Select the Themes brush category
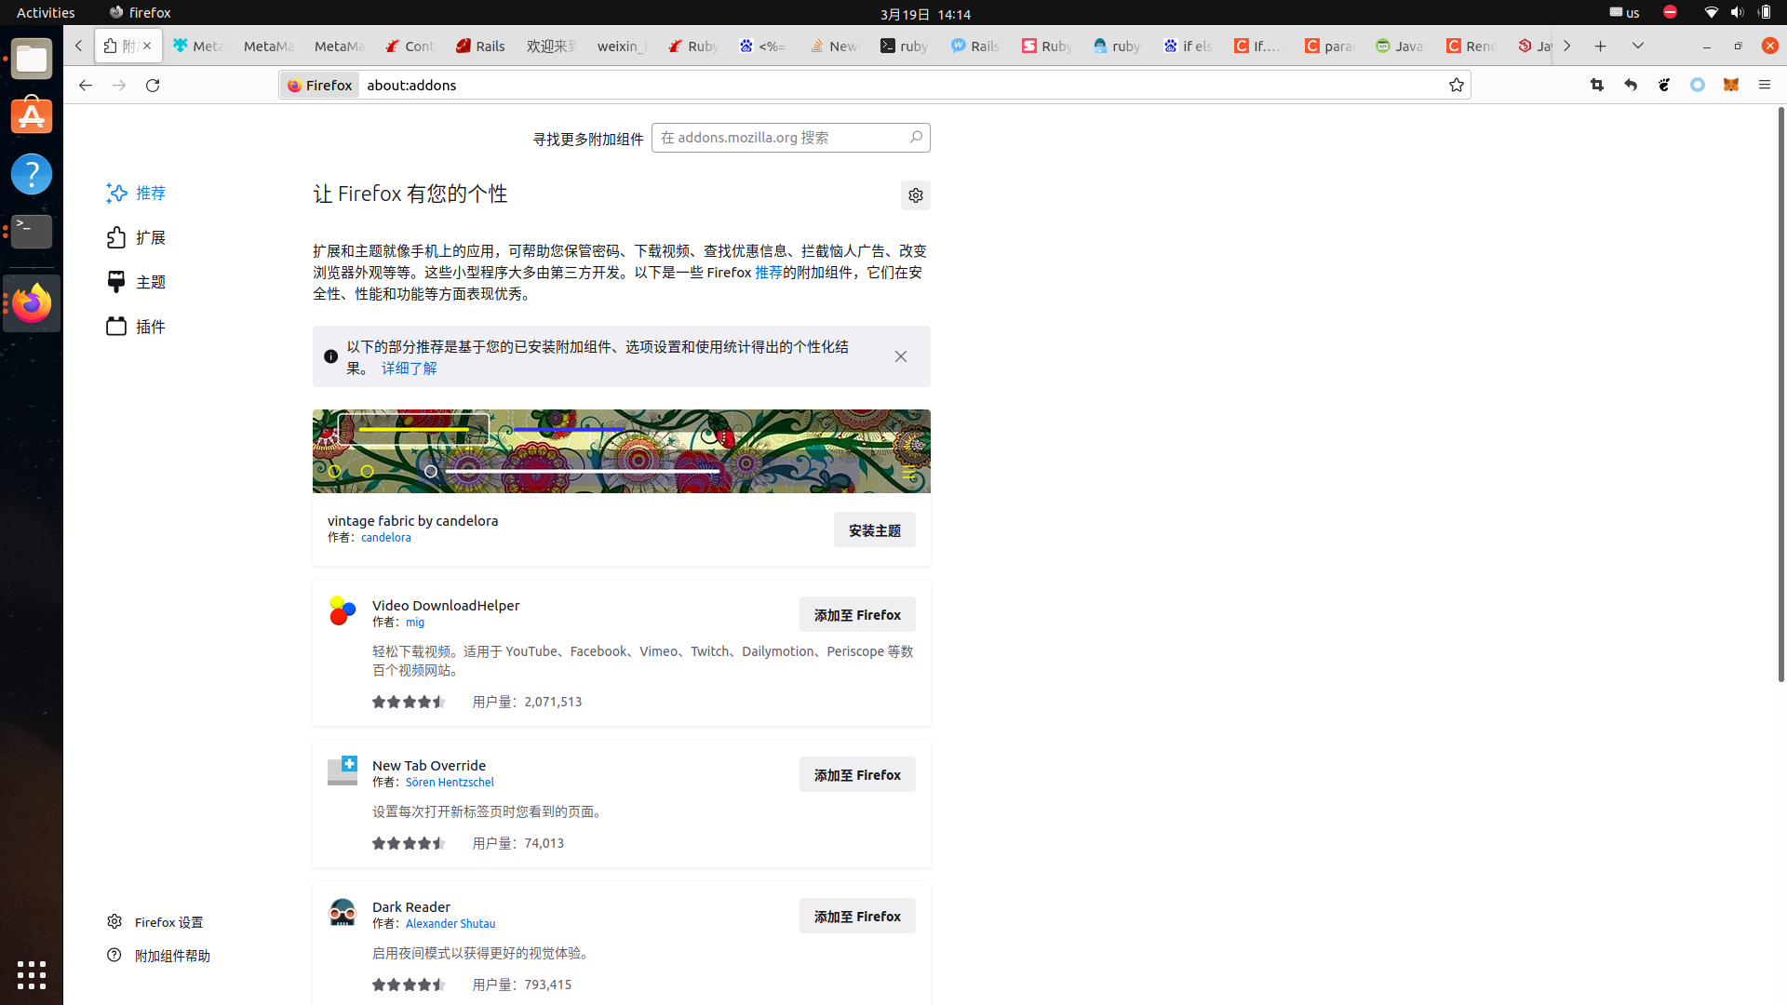 [116, 282]
